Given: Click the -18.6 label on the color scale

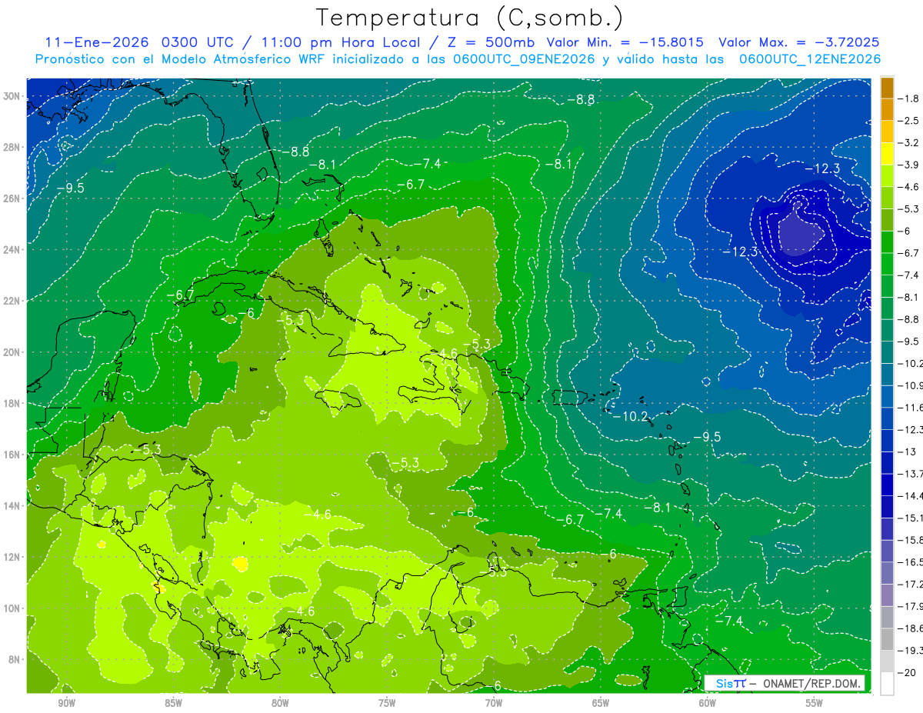Looking at the screenshot, I should tap(910, 628).
